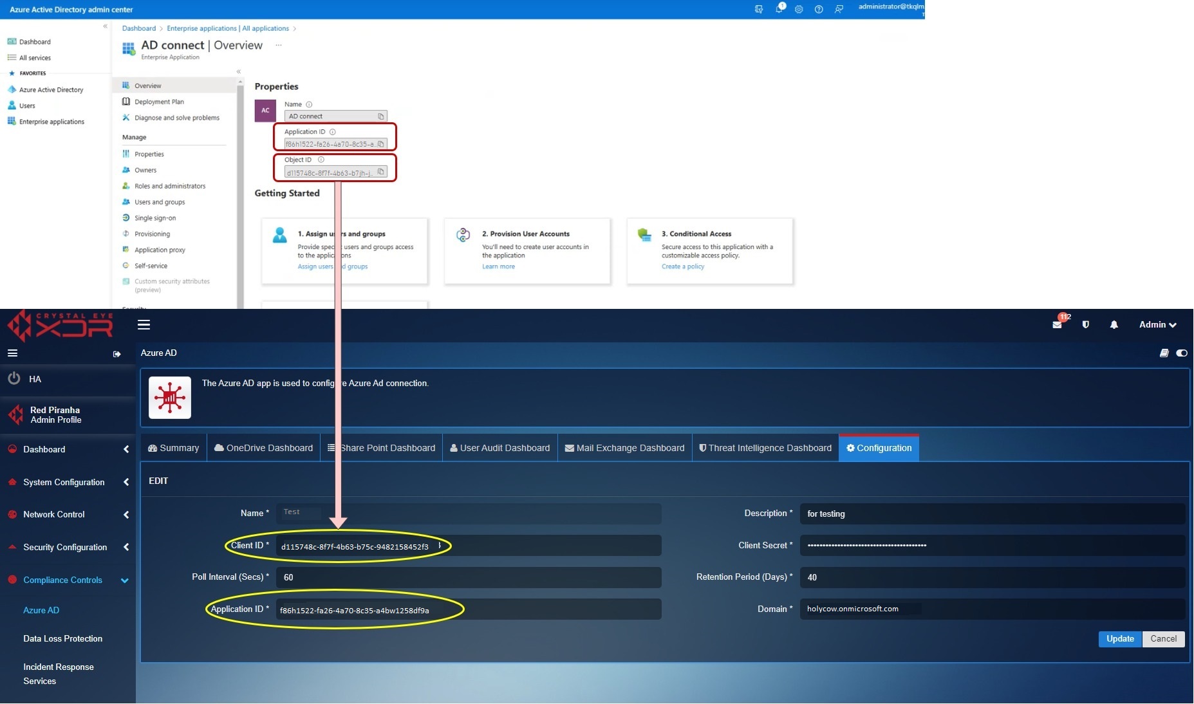Viewport: 1194px width, 704px height.
Task: Open Diagnose and solve problems item
Action: point(177,118)
